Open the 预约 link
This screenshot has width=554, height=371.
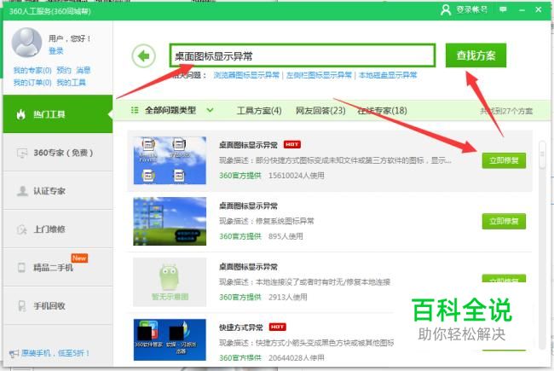[x=64, y=70]
